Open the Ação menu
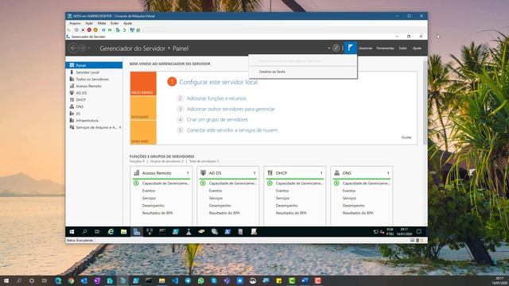This screenshot has height=286, width=509. coord(89,23)
